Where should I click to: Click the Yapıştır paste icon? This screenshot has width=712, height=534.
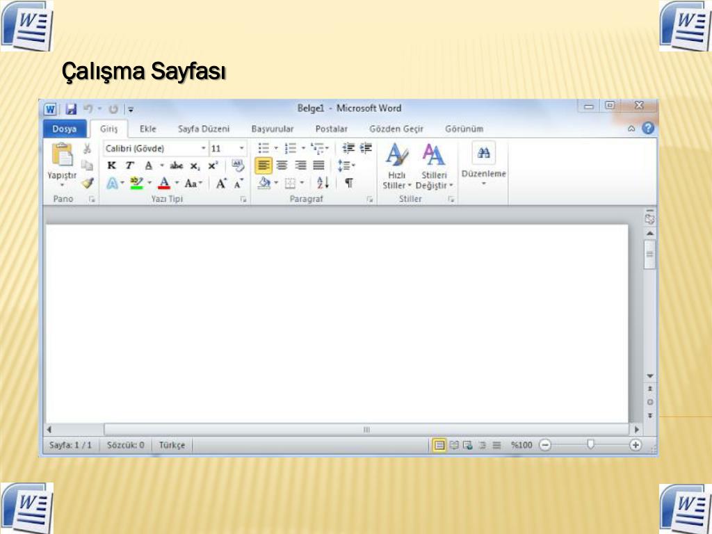[62, 155]
